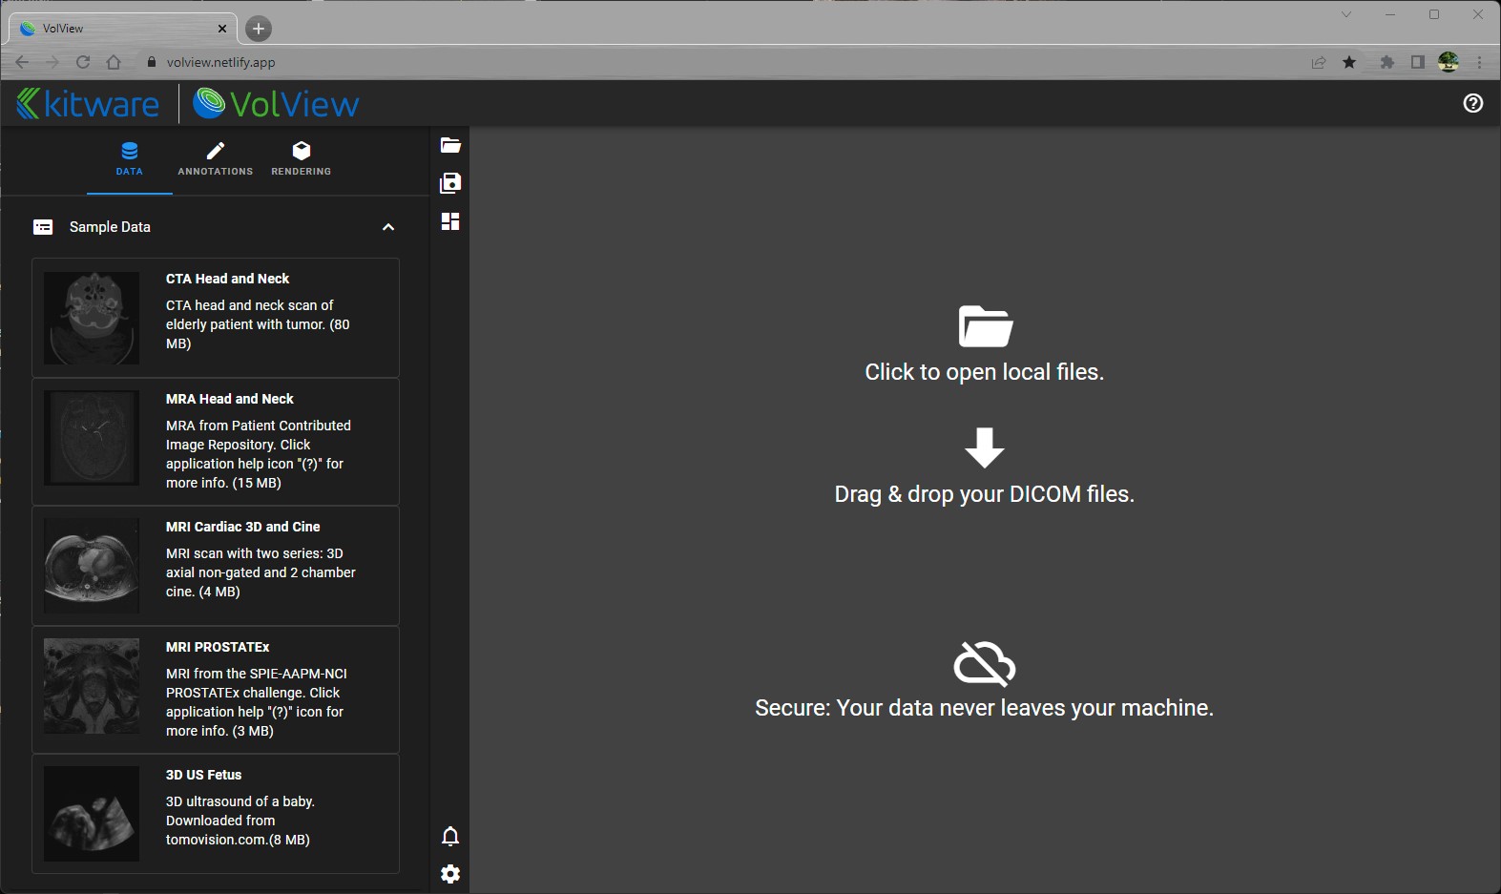Switch to the Annotations tab

point(216,159)
